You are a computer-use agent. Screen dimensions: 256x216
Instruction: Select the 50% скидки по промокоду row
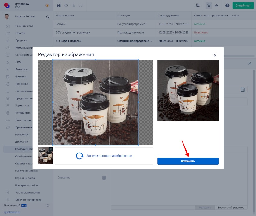pyautogui.click(x=154, y=32)
